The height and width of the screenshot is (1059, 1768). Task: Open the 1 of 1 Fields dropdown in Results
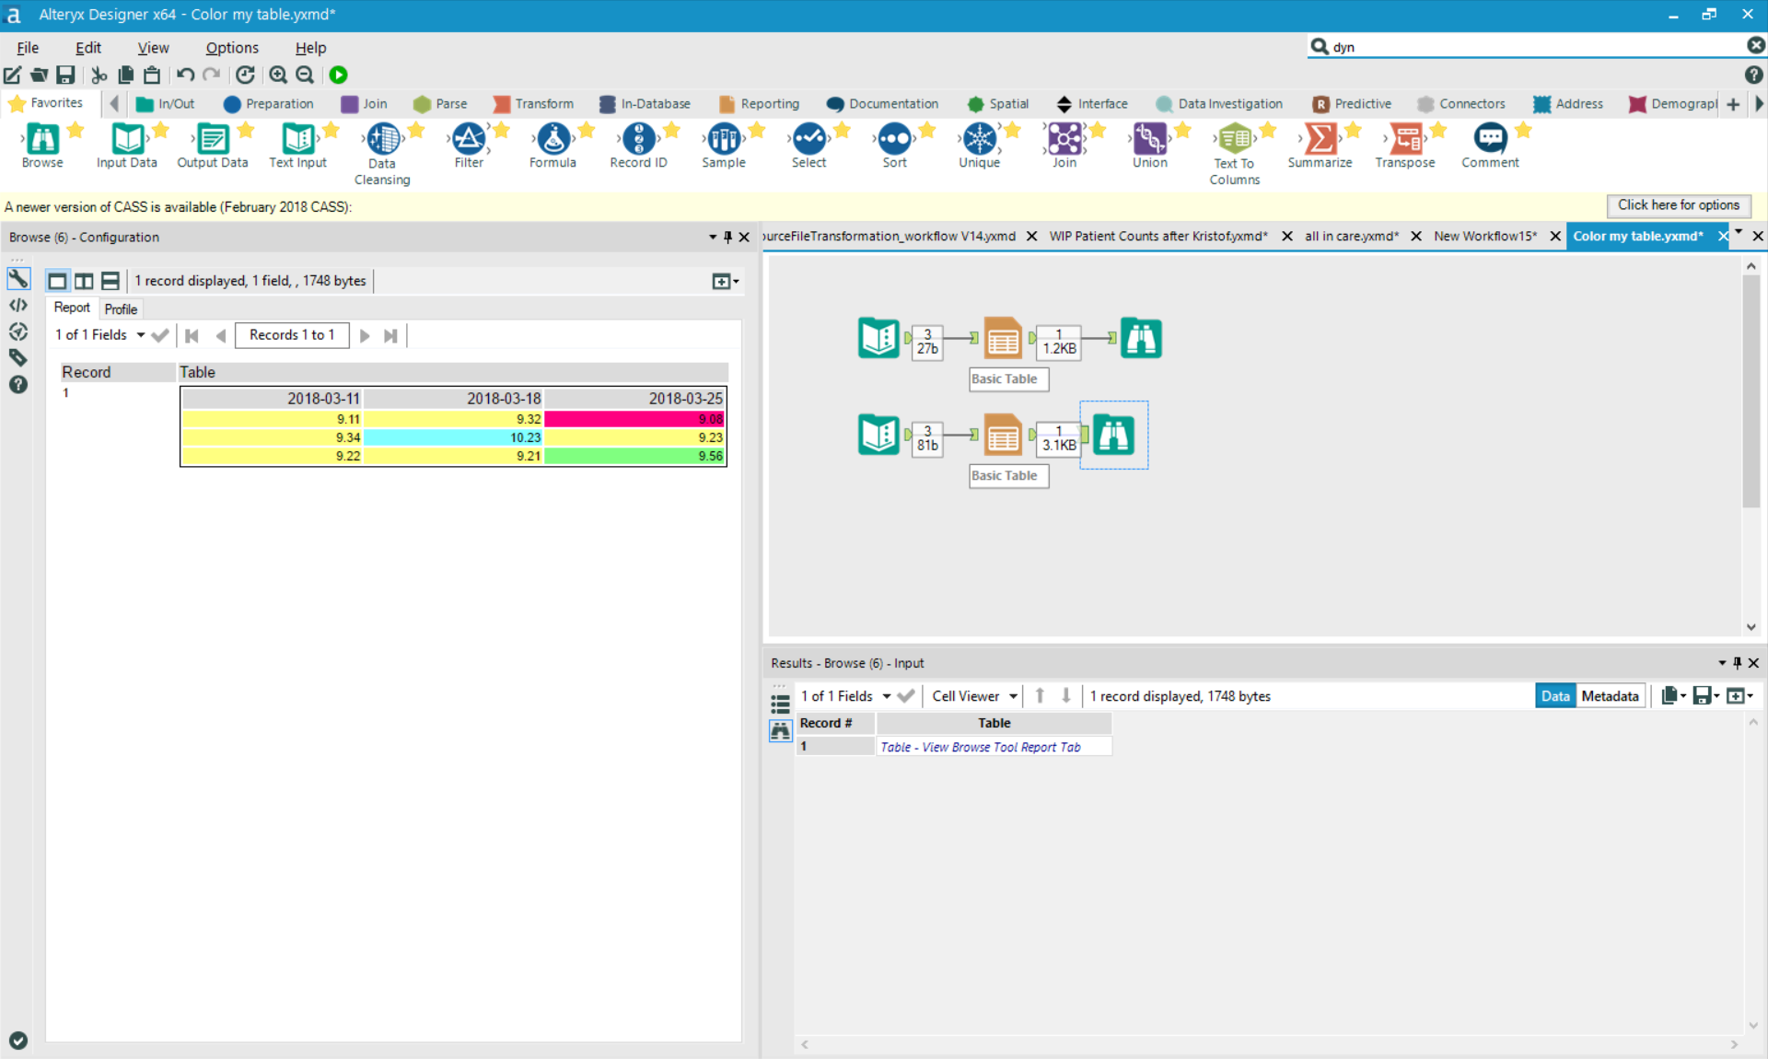tap(843, 695)
